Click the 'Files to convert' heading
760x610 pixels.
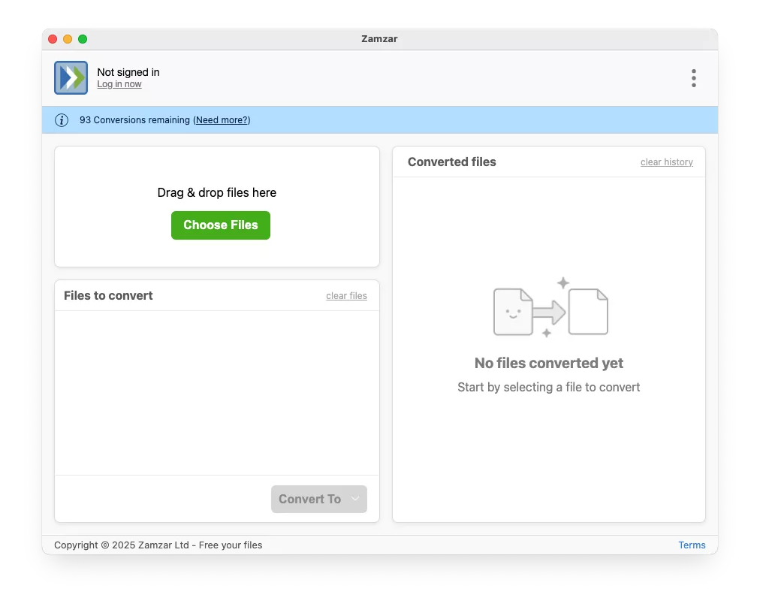tap(108, 295)
